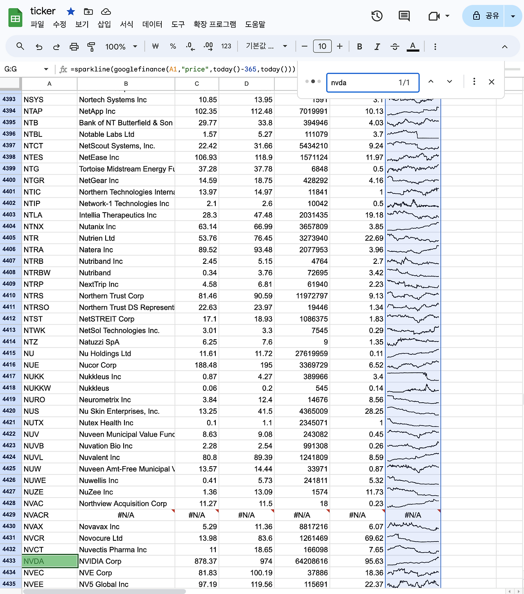Click the move to folder icon
The width and height of the screenshot is (524, 594).
coord(88,11)
